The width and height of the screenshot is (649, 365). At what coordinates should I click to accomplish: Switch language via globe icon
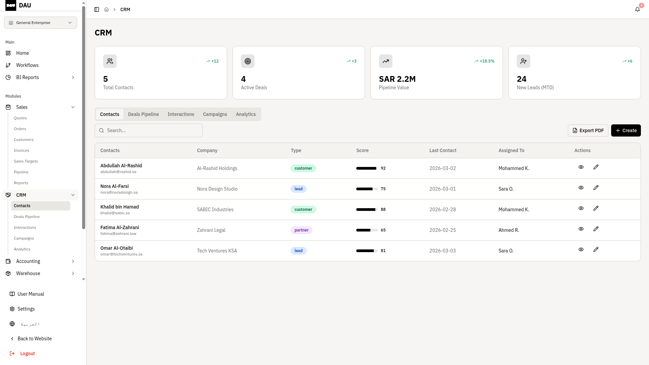(12, 324)
